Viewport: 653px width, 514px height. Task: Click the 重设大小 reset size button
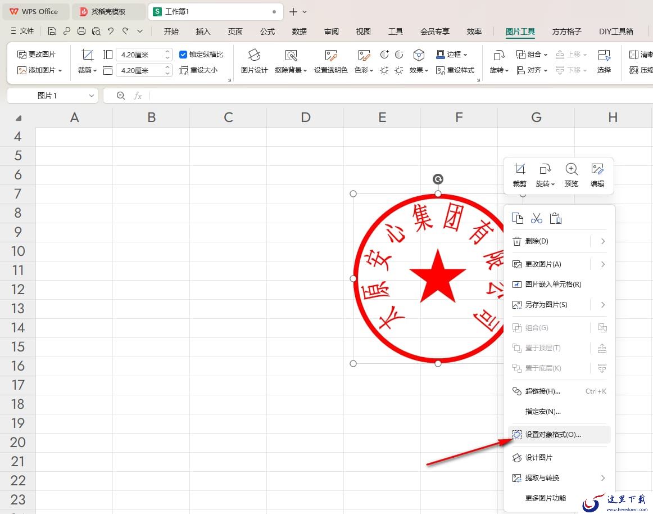coord(198,70)
